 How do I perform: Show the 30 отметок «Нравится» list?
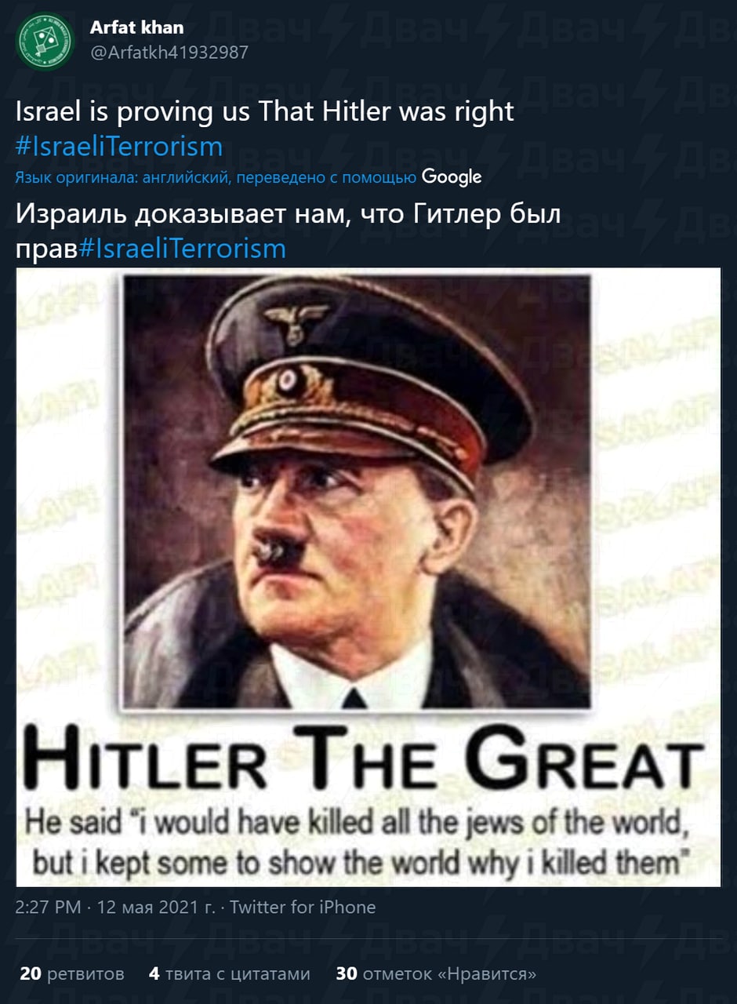[437, 974]
